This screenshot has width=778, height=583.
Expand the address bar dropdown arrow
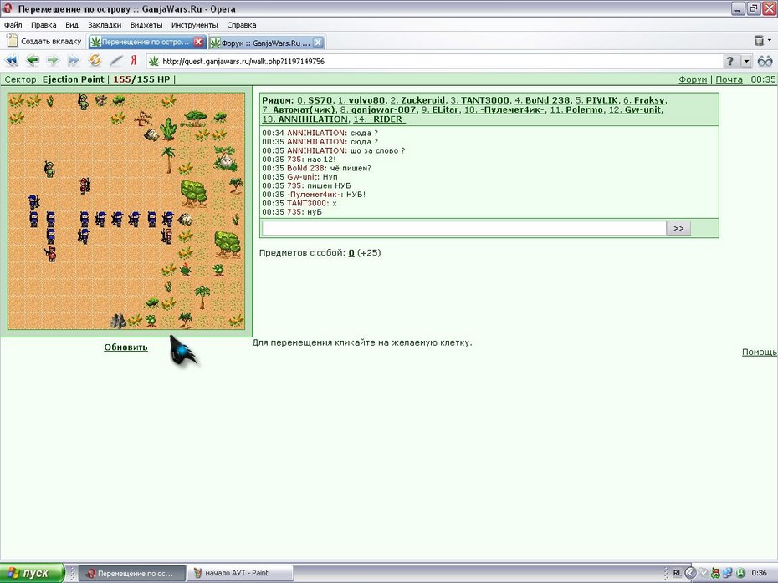pyautogui.click(x=746, y=62)
